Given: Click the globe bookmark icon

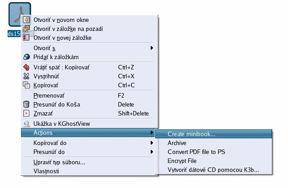Looking at the screenshot, I should (26, 57).
